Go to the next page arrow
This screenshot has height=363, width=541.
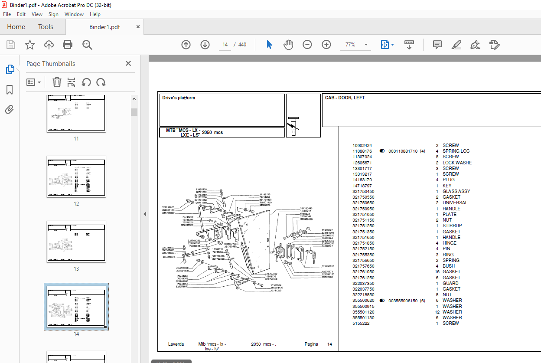(x=205, y=45)
